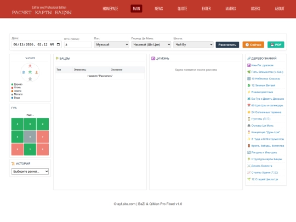
Task: Open the Выберите расчет history dropdown
Action: (30, 172)
